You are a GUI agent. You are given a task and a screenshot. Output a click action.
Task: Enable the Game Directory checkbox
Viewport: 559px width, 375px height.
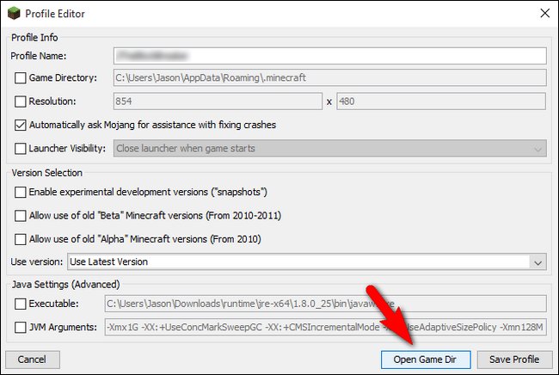click(21, 77)
